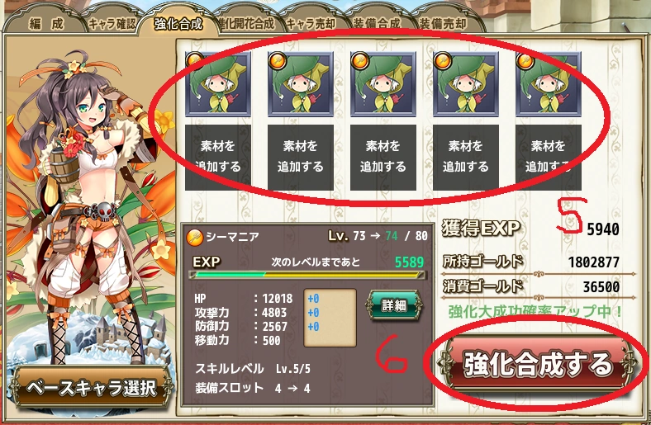Image resolution: width=651 pixels, height=425 pixels.
Task: Select the fifth fairy material thumbnail
Action: point(549,84)
